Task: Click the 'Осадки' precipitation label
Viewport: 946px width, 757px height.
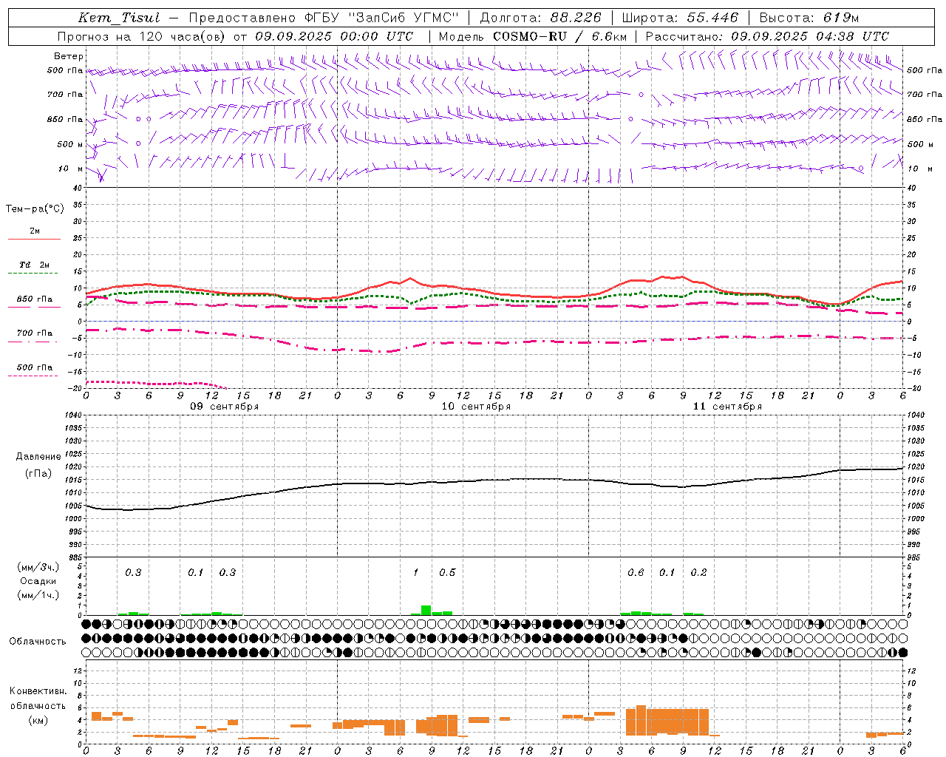Action: point(38,581)
